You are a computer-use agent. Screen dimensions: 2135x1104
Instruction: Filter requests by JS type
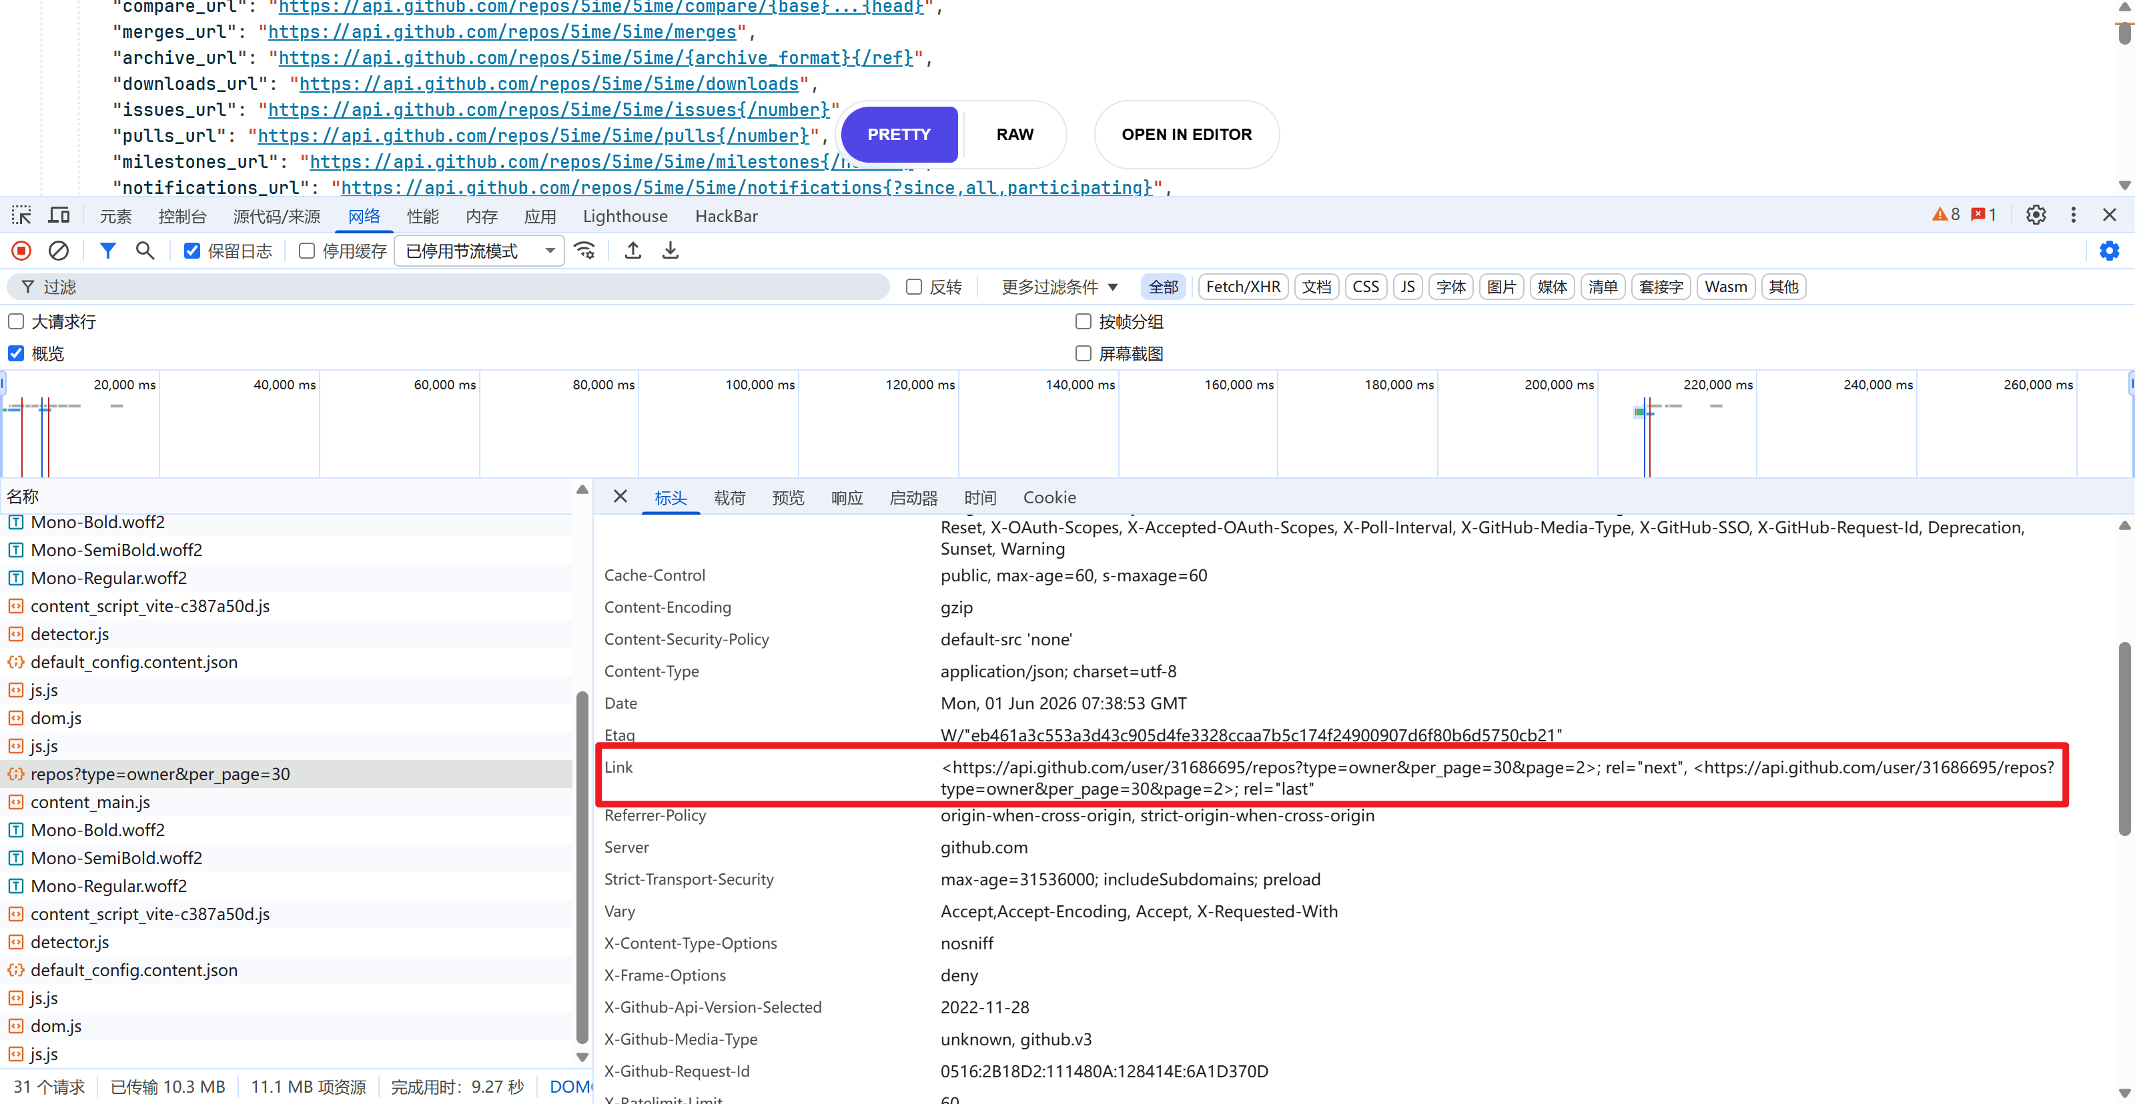1407,287
